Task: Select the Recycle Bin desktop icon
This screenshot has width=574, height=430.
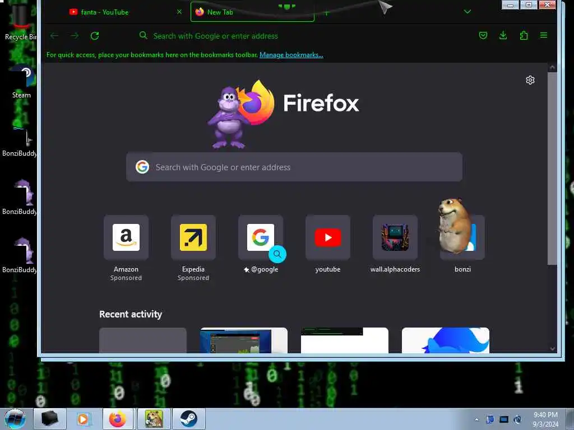Action: [20, 22]
